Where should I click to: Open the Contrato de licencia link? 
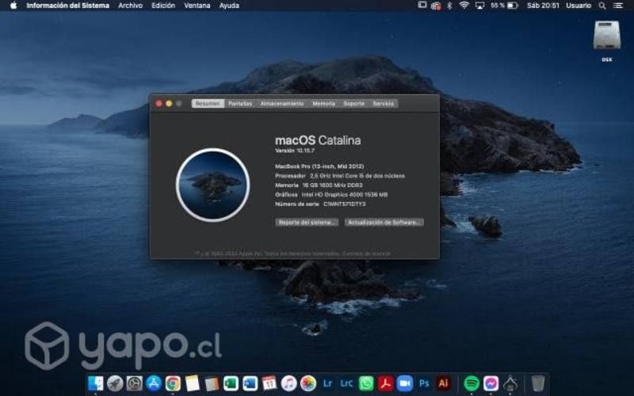click(x=366, y=253)
